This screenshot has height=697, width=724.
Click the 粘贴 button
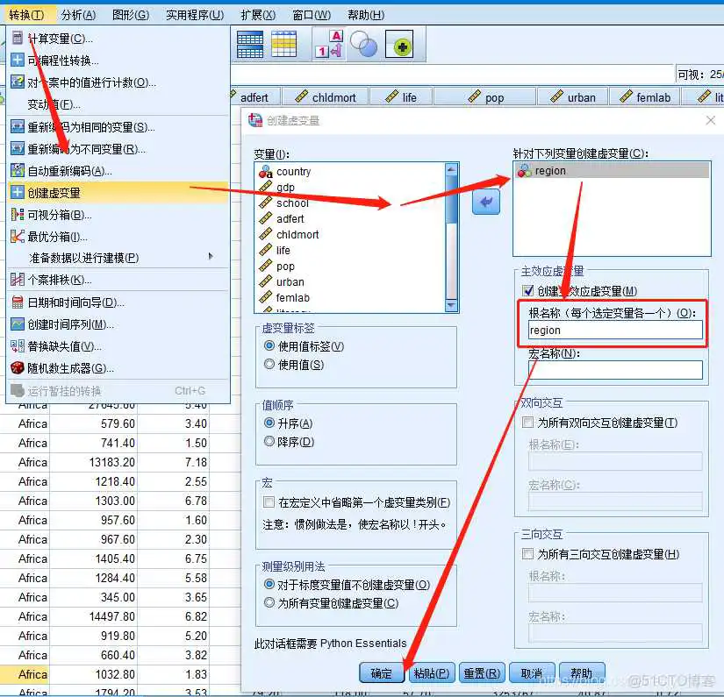(x=431, y=673)
